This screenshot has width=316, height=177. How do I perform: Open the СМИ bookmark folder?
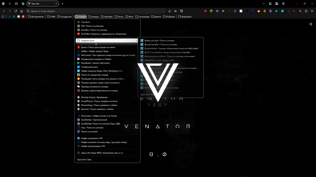[x=51, y=17]
